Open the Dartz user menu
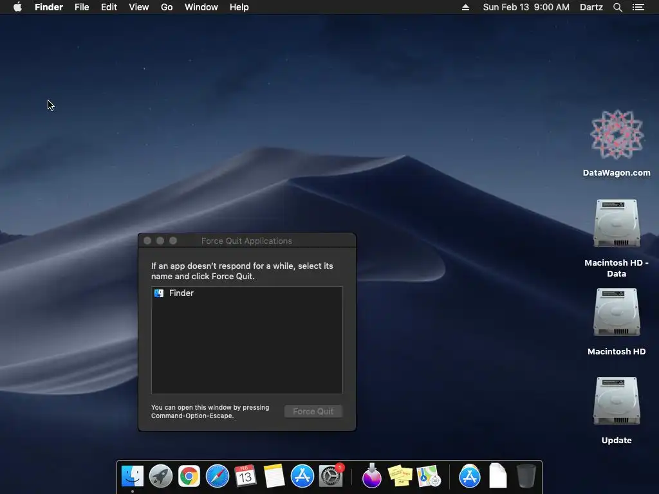Viewport: 659px width, 494px height. (591, 7)
